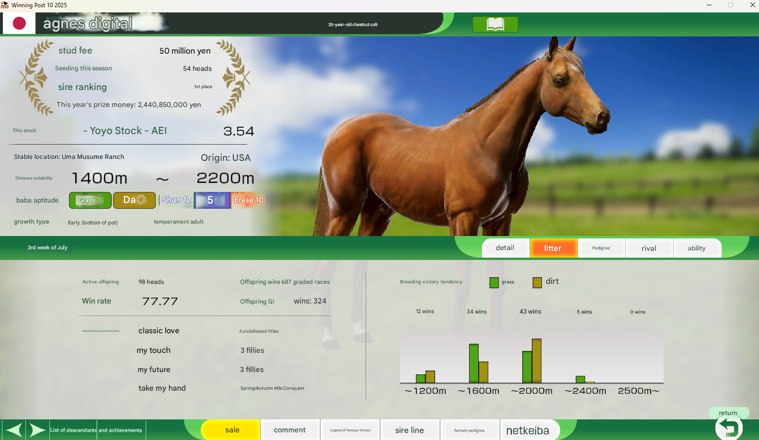Select offspring 'take my hand'

point(162,388)
